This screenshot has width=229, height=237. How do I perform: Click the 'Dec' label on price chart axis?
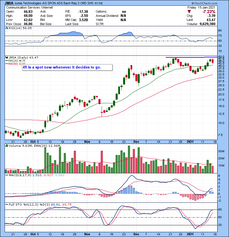(x=136, y=142)
